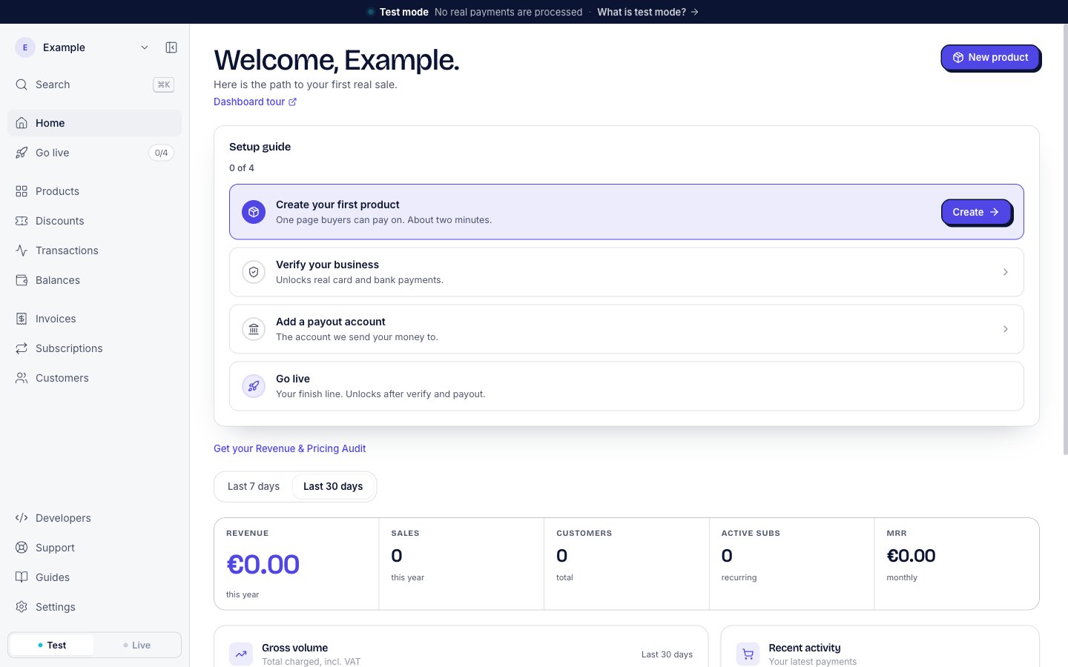Click the Discounts ticket icon

pos(22,221)
